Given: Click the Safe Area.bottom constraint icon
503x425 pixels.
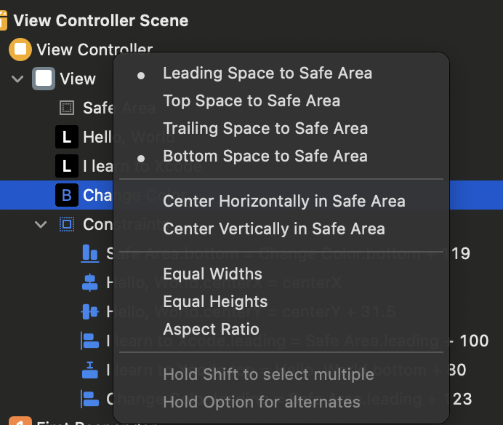Looking at the screenshot, I should 90,253.
